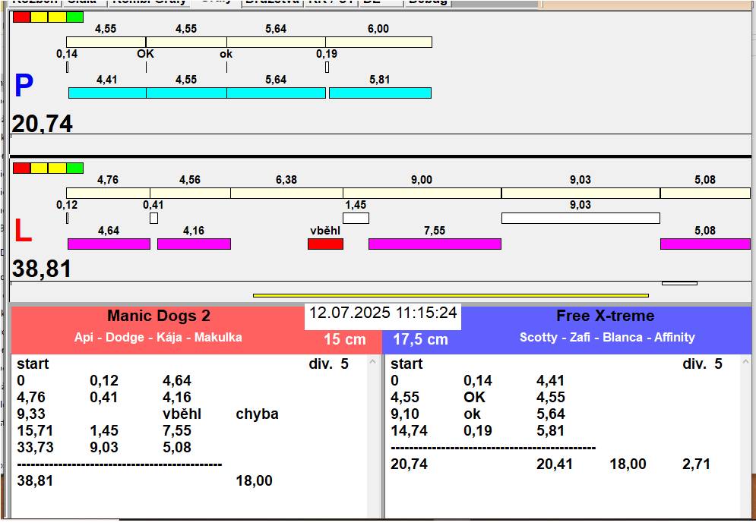Open the Kombi Grafy tab
Image resolution: width=756 pixels, height=532 pixels.
149,2
